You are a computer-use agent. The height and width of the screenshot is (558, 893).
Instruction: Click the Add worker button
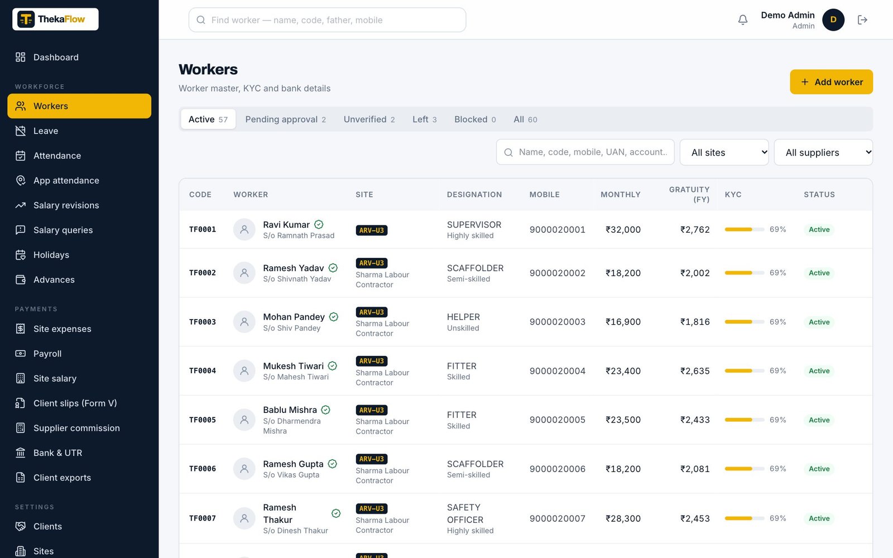coord(831,82)
